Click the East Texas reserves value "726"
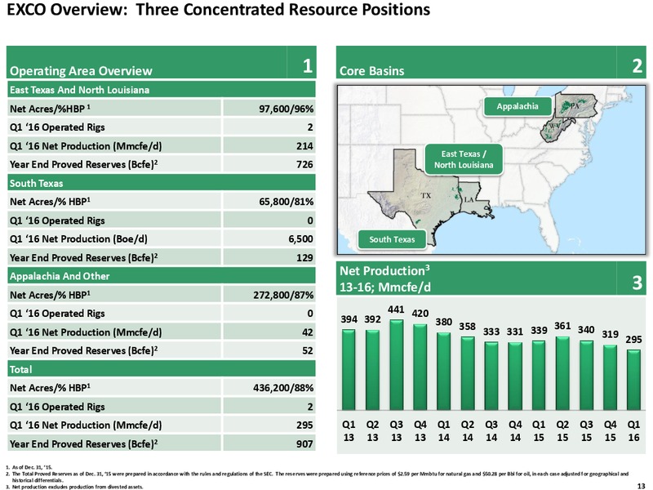Viewport: 653px width, 490px height. [304, 165]
